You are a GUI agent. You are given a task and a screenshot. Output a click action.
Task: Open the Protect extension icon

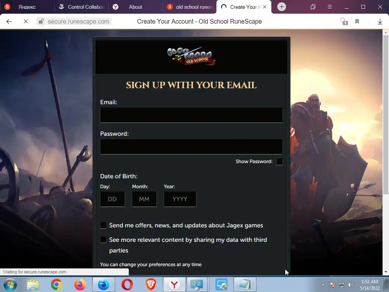[x=344, y=22]
